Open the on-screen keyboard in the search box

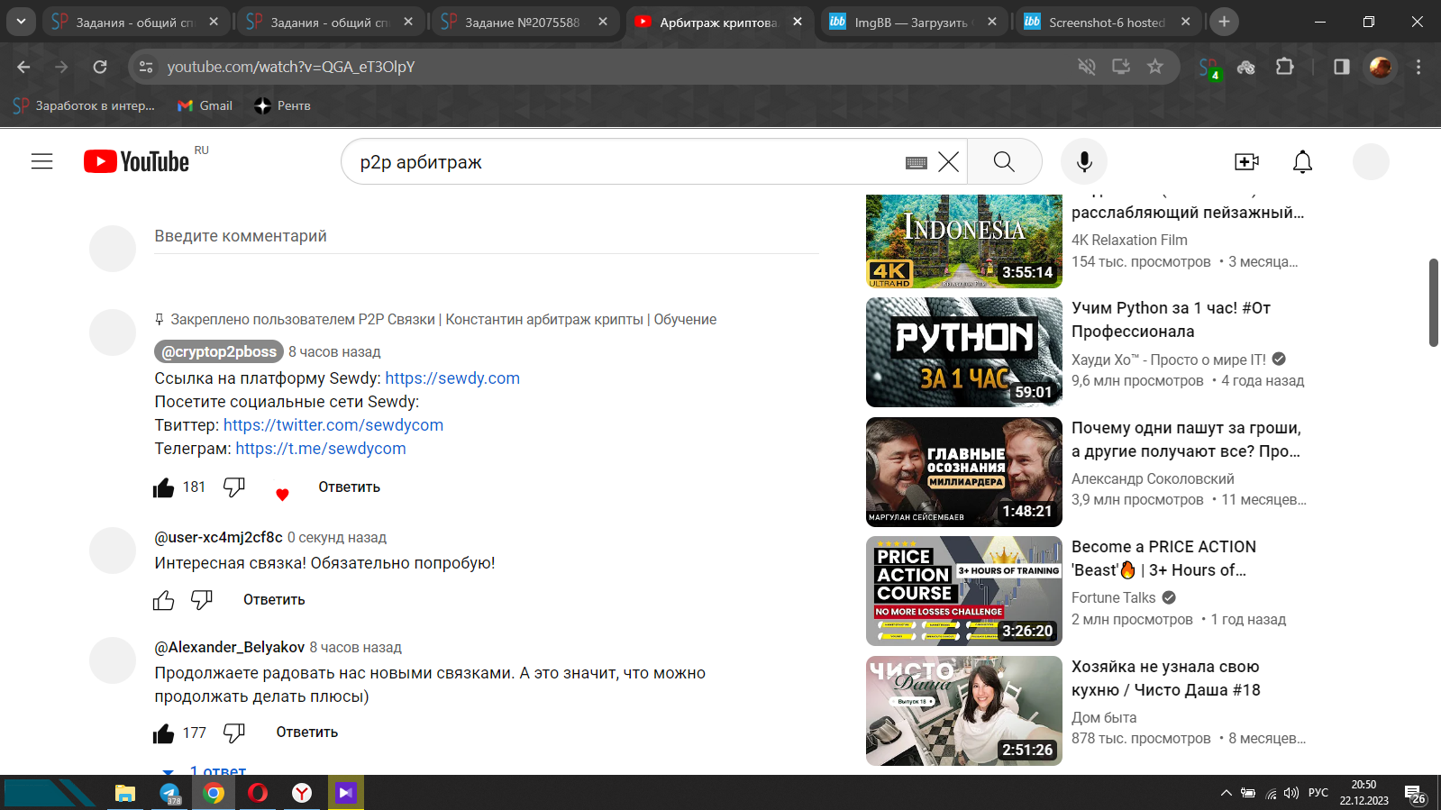coord(916,162)
